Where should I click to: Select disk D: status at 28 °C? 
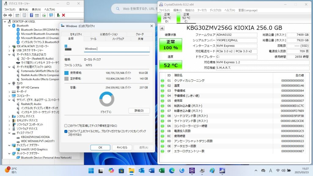point(167,18)
